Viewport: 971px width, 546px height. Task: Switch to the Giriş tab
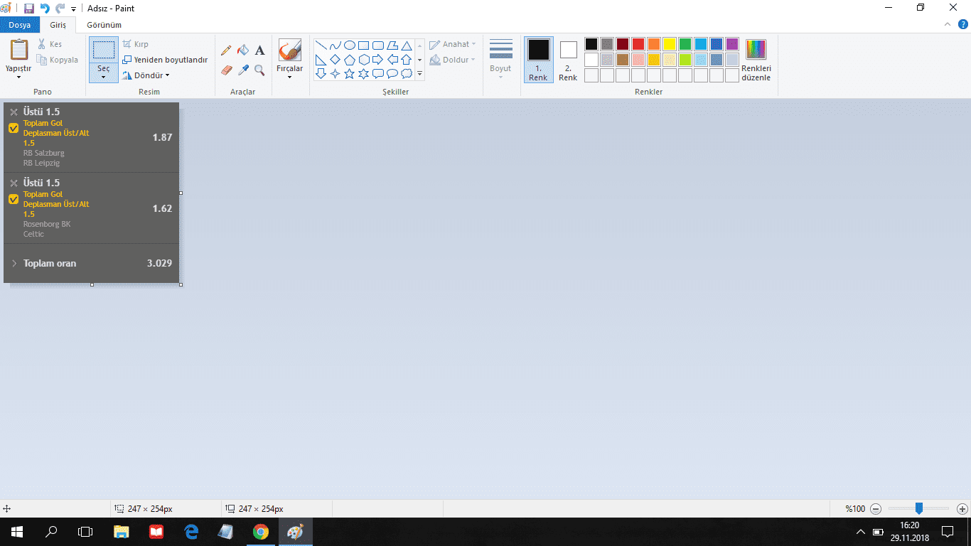point(58,25)
